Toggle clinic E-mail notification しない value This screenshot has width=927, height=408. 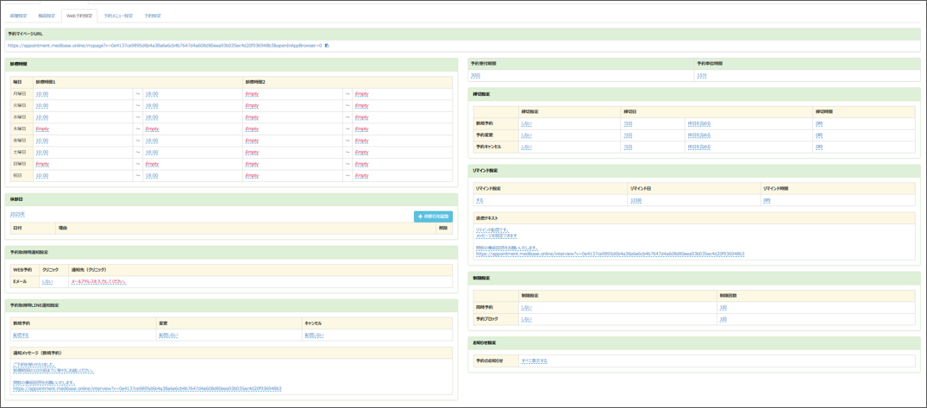[x=47, y=281]
